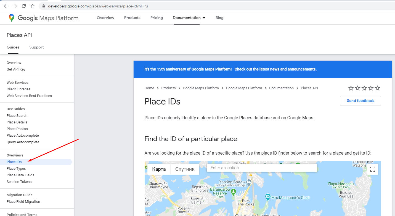Click the browser home icon

coord(33,6)
